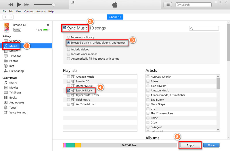Open the Help menu
Viewport: 230px width, 151px height.
tap(51, 11)
